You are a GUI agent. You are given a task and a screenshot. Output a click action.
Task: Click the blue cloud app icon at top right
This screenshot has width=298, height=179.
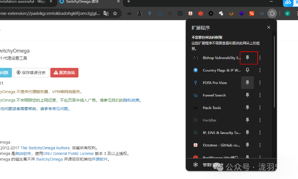click(288, 3)
